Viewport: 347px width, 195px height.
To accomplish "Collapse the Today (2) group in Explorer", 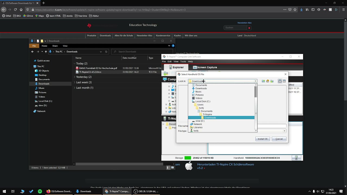I will click(74, 63).
